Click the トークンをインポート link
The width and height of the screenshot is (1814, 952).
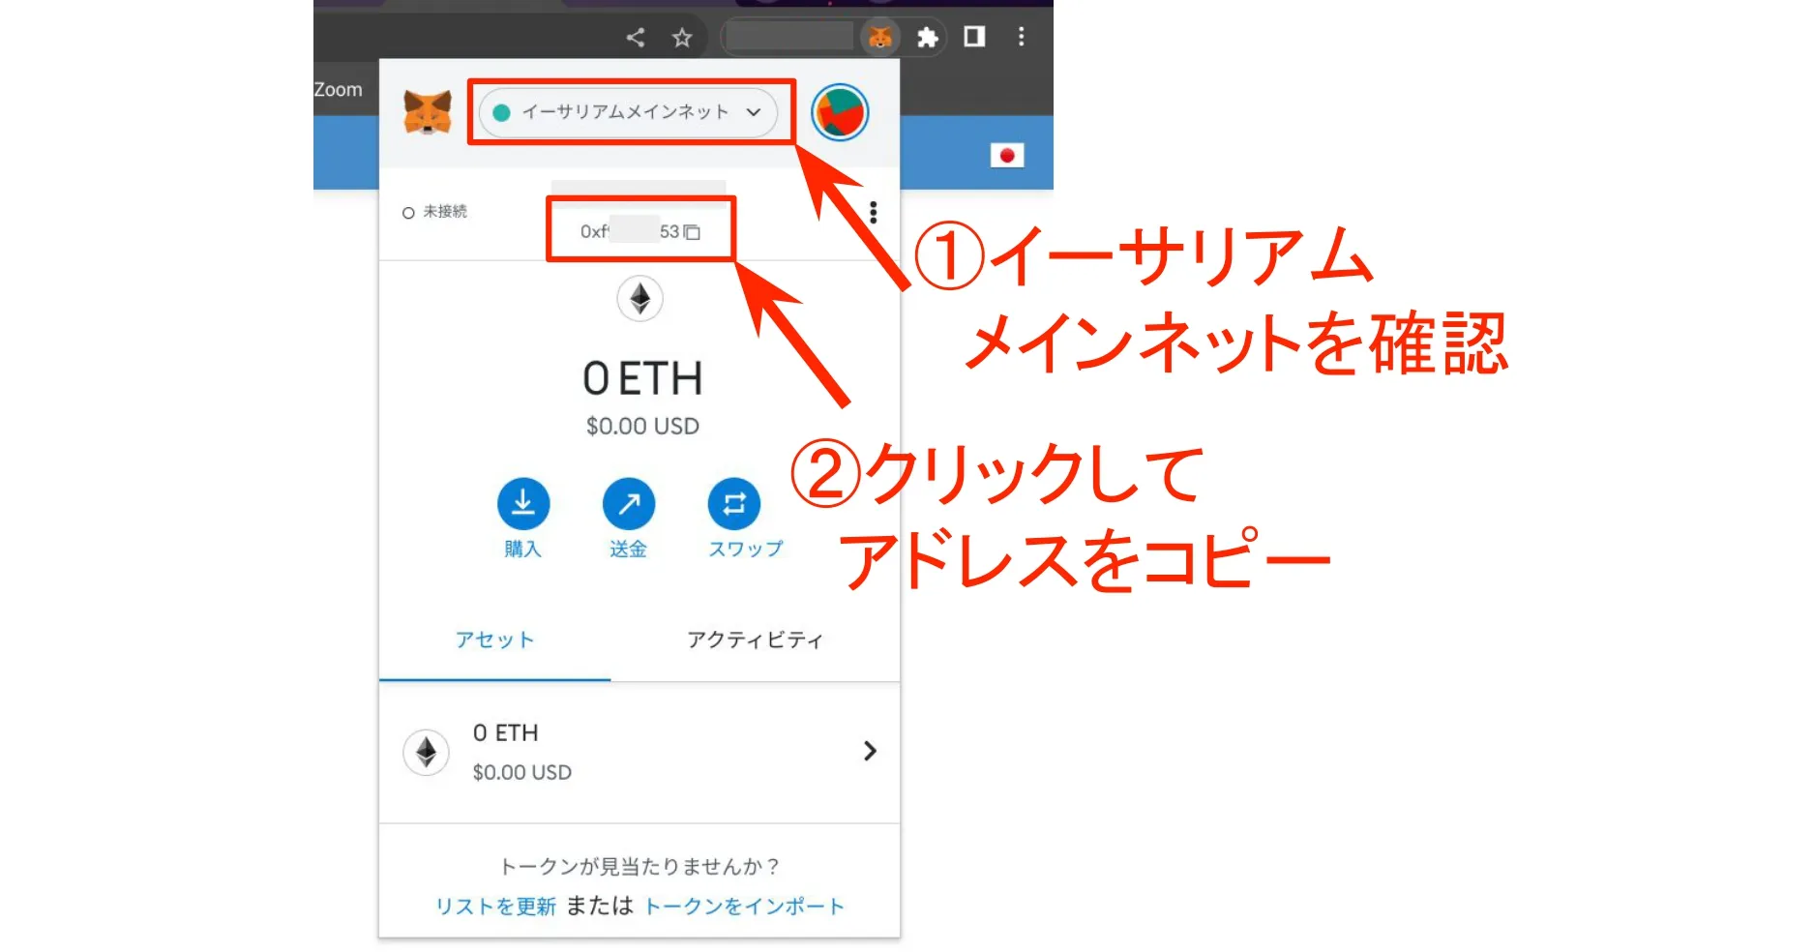pyautogui.click(x=744, y=907)
